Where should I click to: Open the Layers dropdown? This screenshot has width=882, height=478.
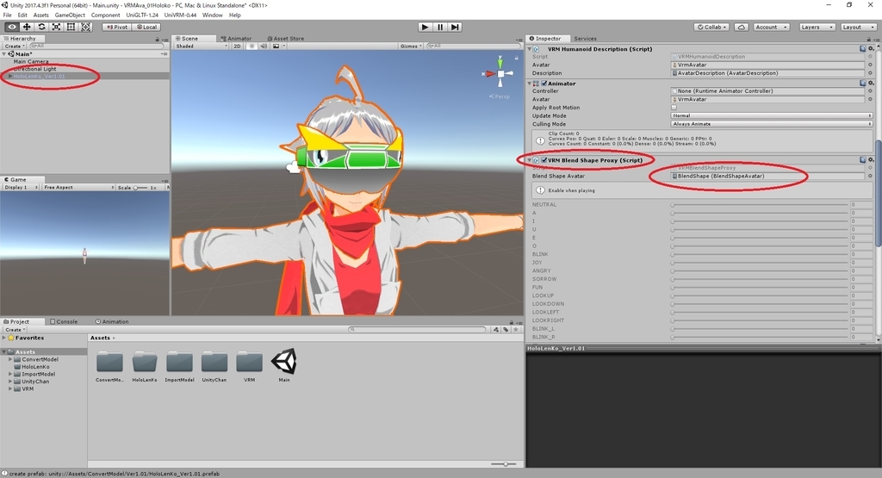pos(816,27)
